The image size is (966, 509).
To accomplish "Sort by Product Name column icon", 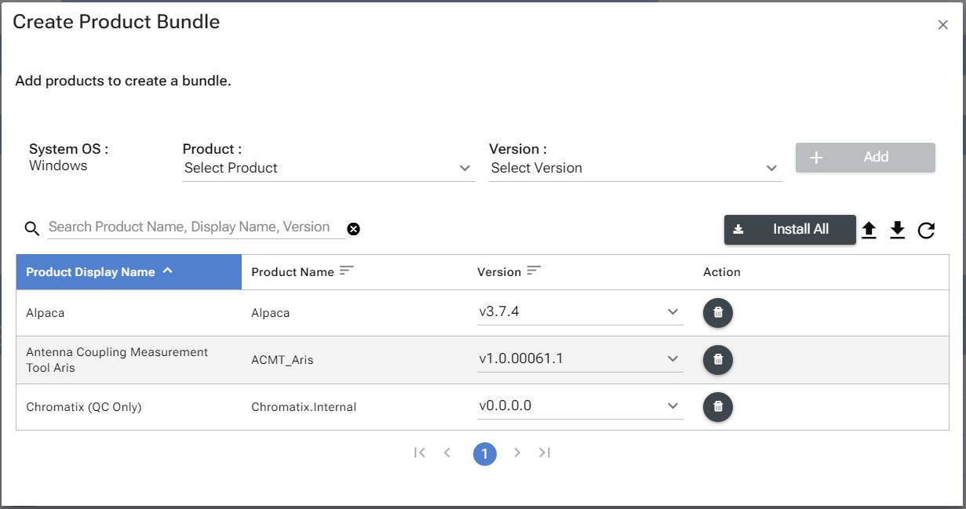I will (x=346, y=271).
